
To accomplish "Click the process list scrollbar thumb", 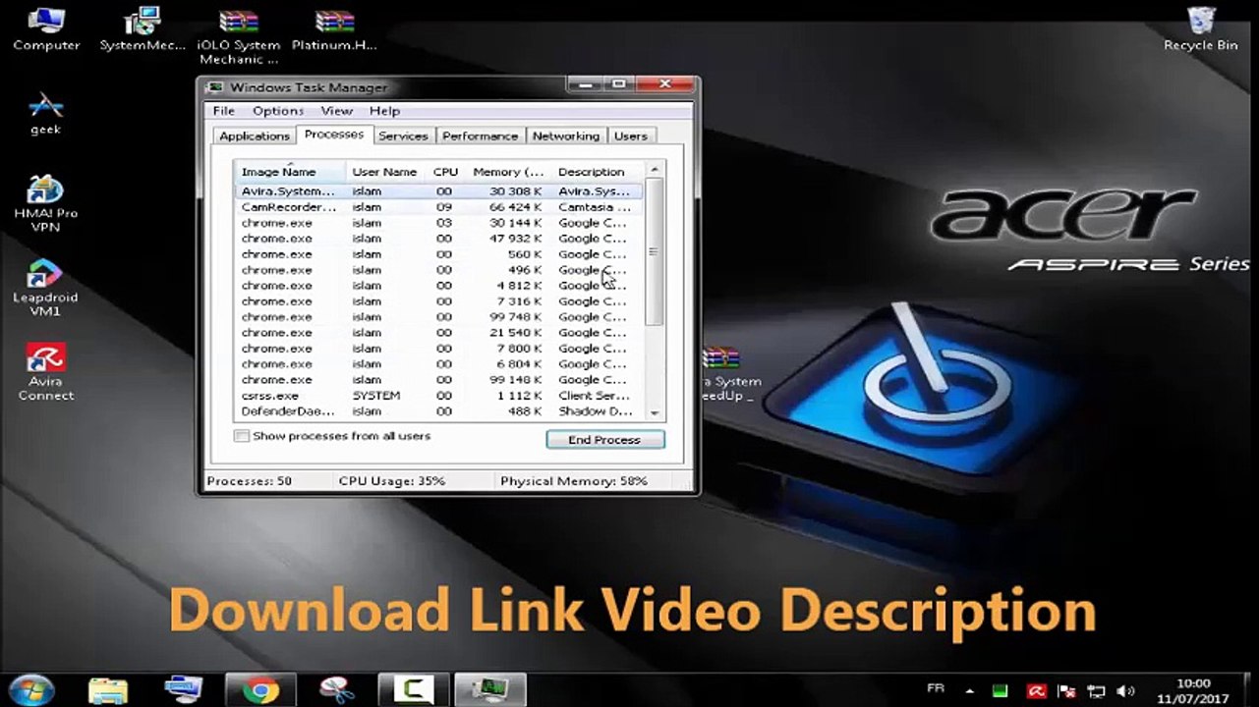I will pos(654,252).
